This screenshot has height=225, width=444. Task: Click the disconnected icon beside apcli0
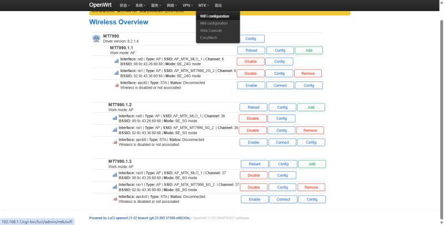(115, 85)
